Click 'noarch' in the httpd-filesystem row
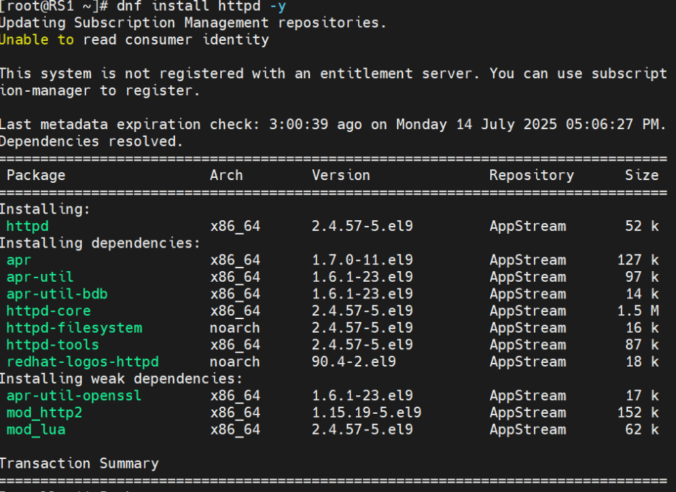The width and height of the screenshot is (676, 492). (235, 328)
